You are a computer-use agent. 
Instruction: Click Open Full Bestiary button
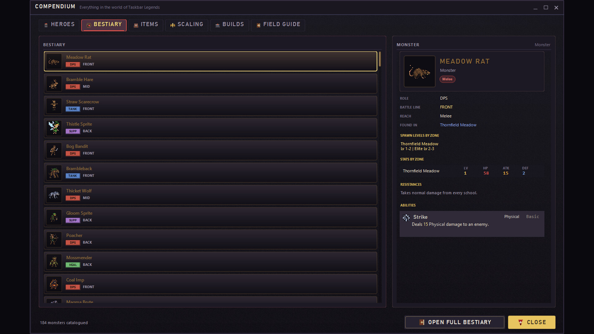coord(455,322)
